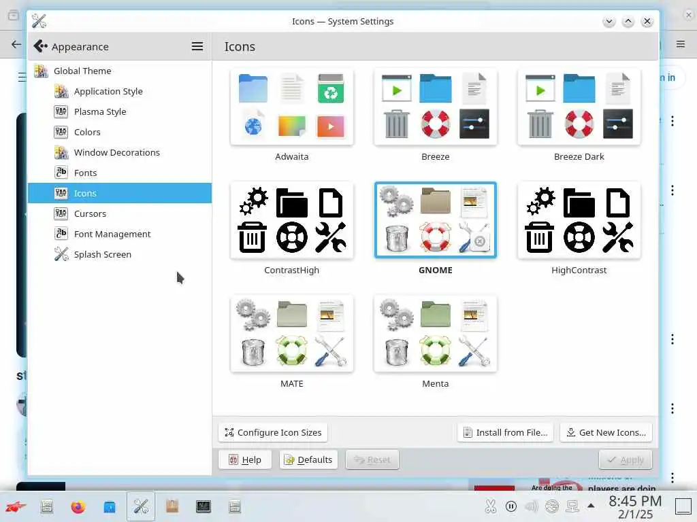Open Fonts settings
Viewport: 697px width, 522px height.
point(119,173)
